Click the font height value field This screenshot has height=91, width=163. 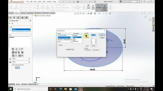point(94,35)
